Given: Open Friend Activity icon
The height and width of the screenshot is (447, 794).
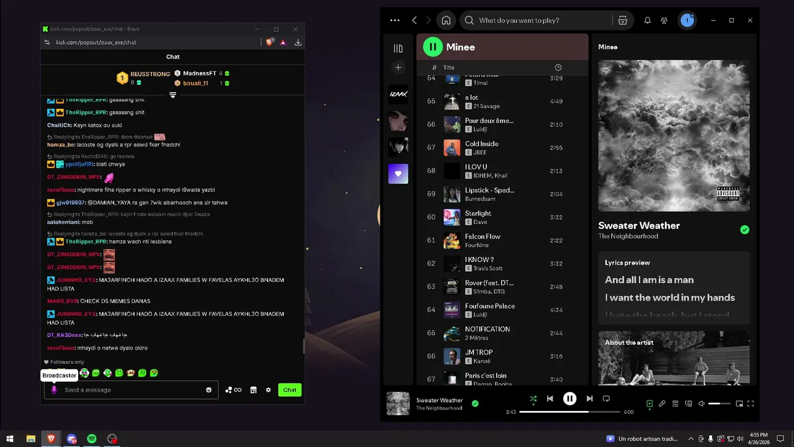Looking at the screenshot, I should (664, 20).
